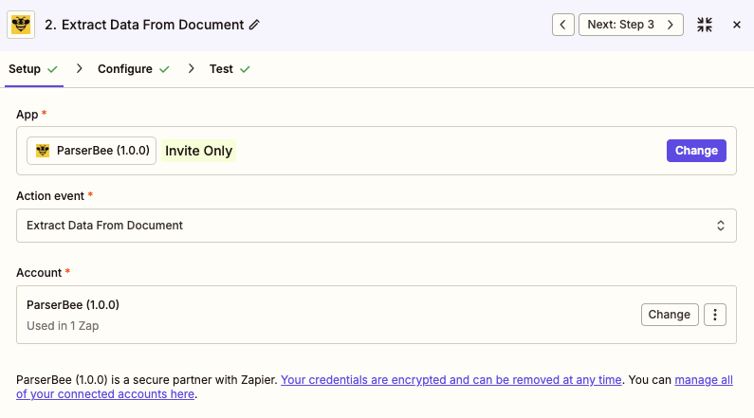This screenshot has width=754, height=418.
Task: Click the step title Extract Data From Document
Action: point(153,25)
